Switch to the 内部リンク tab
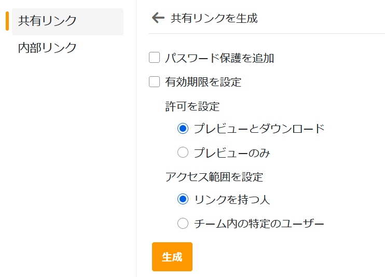The height and width of the screenshot is (277, 385). pyautogui.click(x=48, y=48)
